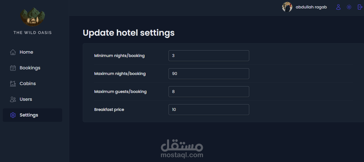This screenshot has height=162, width=364.
Task: Click the abdullah ragab username text
Action: [x=311, y=7]
